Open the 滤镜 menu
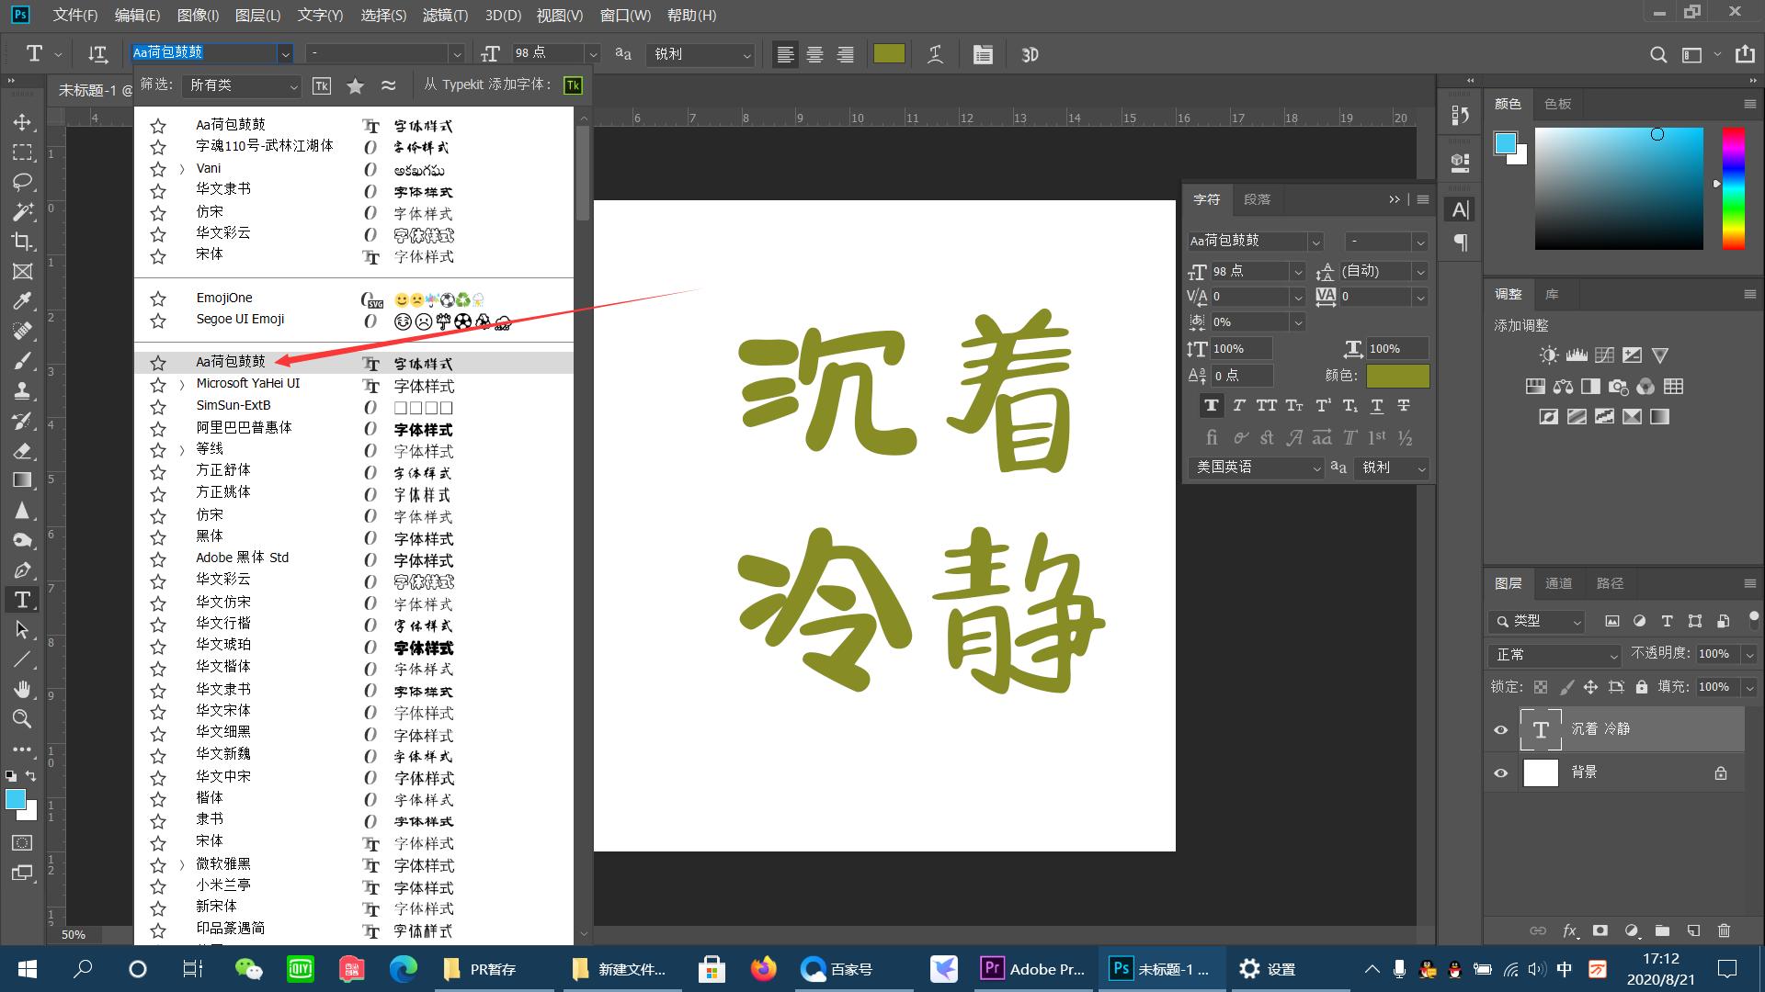Image resolution: width=1765 pixels, height=992 pixels. tap(445, 15)
